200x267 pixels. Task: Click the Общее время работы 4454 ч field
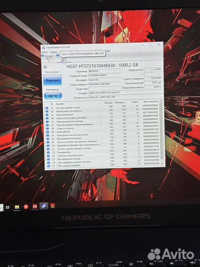coord(153,87)
